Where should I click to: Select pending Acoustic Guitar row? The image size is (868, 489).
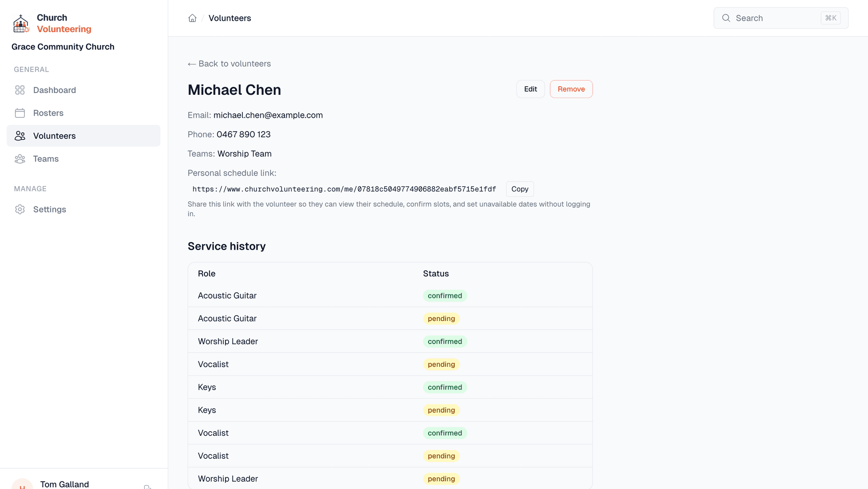tap(390, 319)
